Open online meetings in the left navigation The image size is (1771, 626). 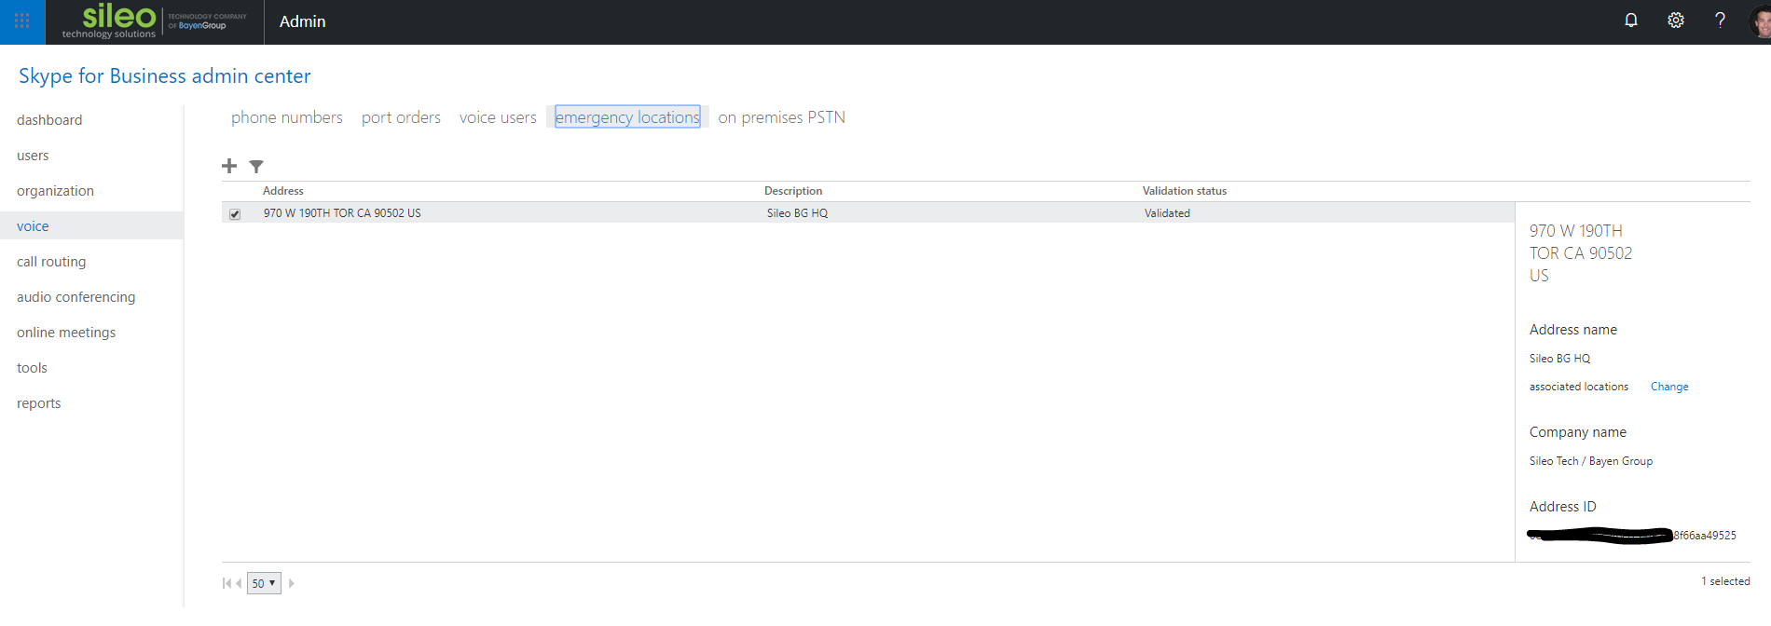[66, 333]
